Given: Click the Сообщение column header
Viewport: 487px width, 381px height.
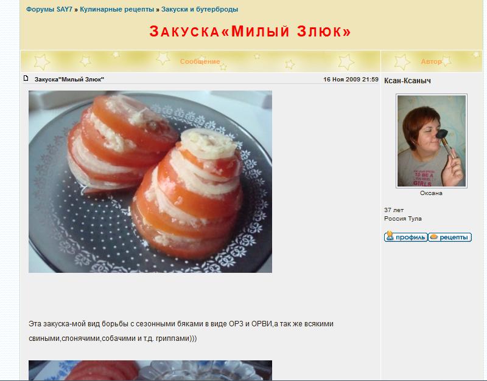Looking at the screenshot, I should click(200, 61).
